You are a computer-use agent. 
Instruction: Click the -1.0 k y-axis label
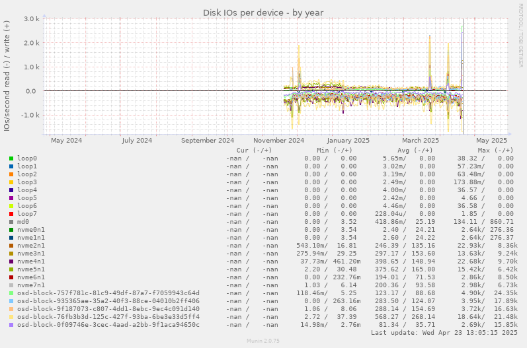coord(30,115)
